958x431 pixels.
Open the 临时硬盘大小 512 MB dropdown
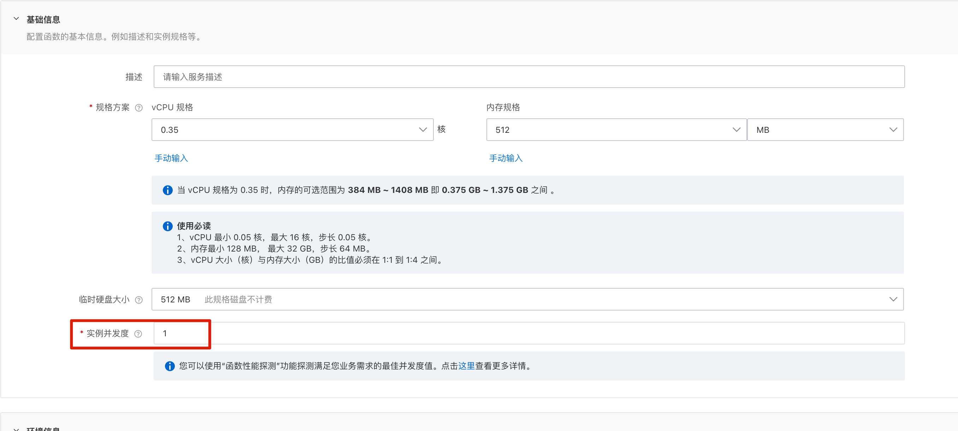[527, 299]
